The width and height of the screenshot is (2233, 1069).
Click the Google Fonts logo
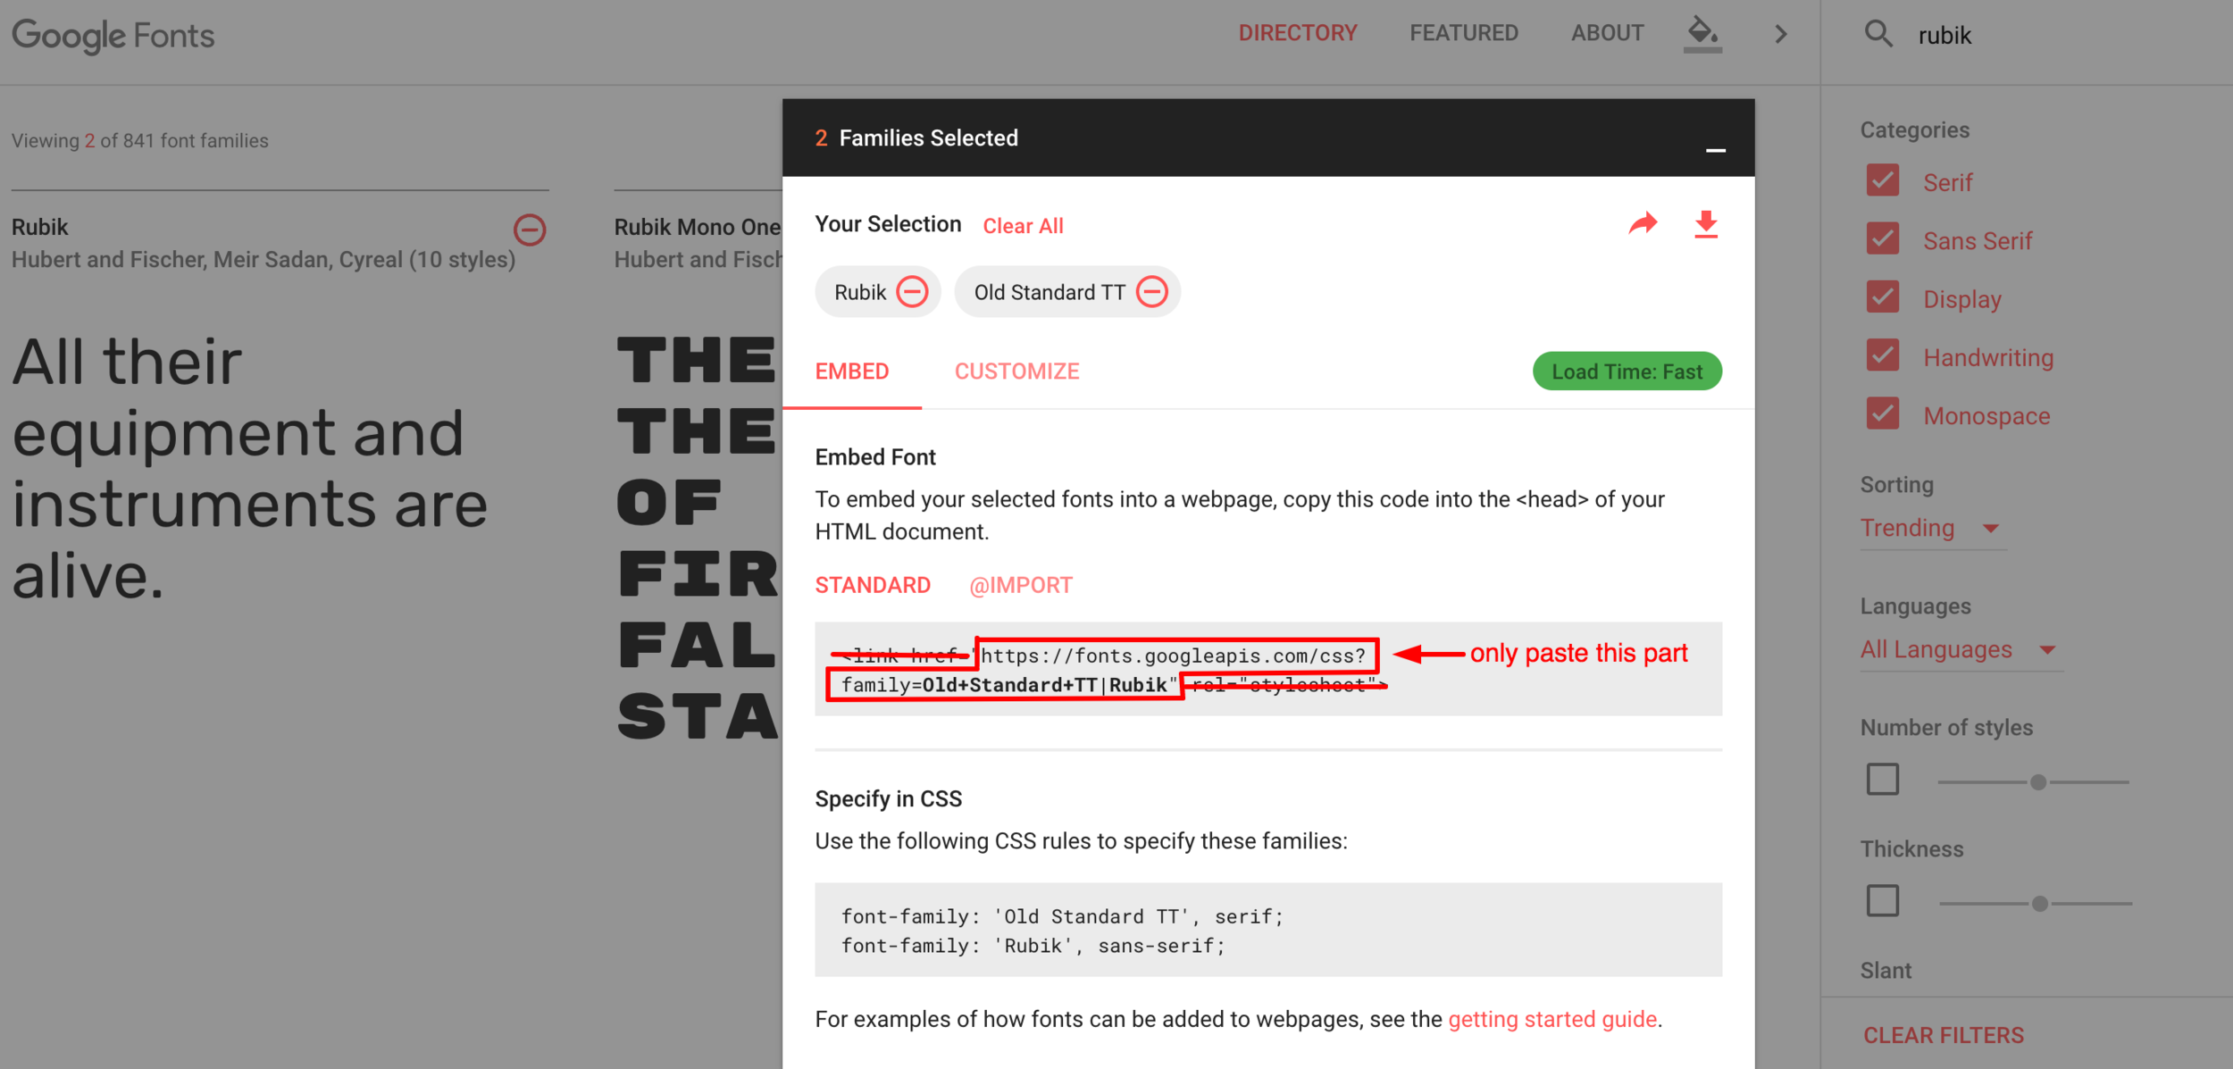[x=113, y=35]
